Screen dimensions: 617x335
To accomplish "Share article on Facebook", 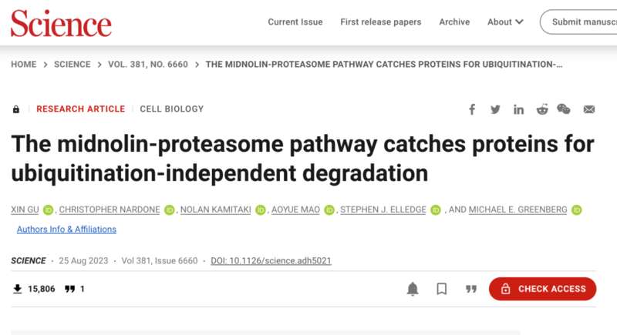I will pyautogui.click(x=472, y=109).
